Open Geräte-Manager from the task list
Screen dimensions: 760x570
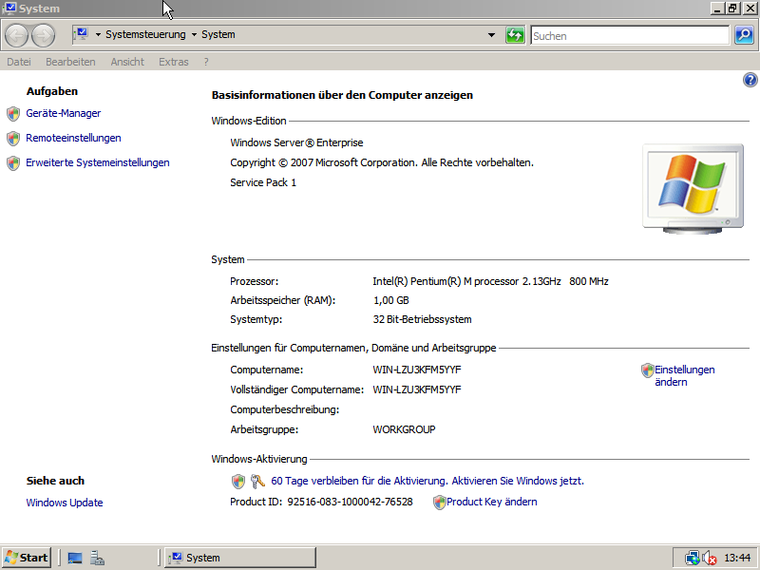point(63,113)
